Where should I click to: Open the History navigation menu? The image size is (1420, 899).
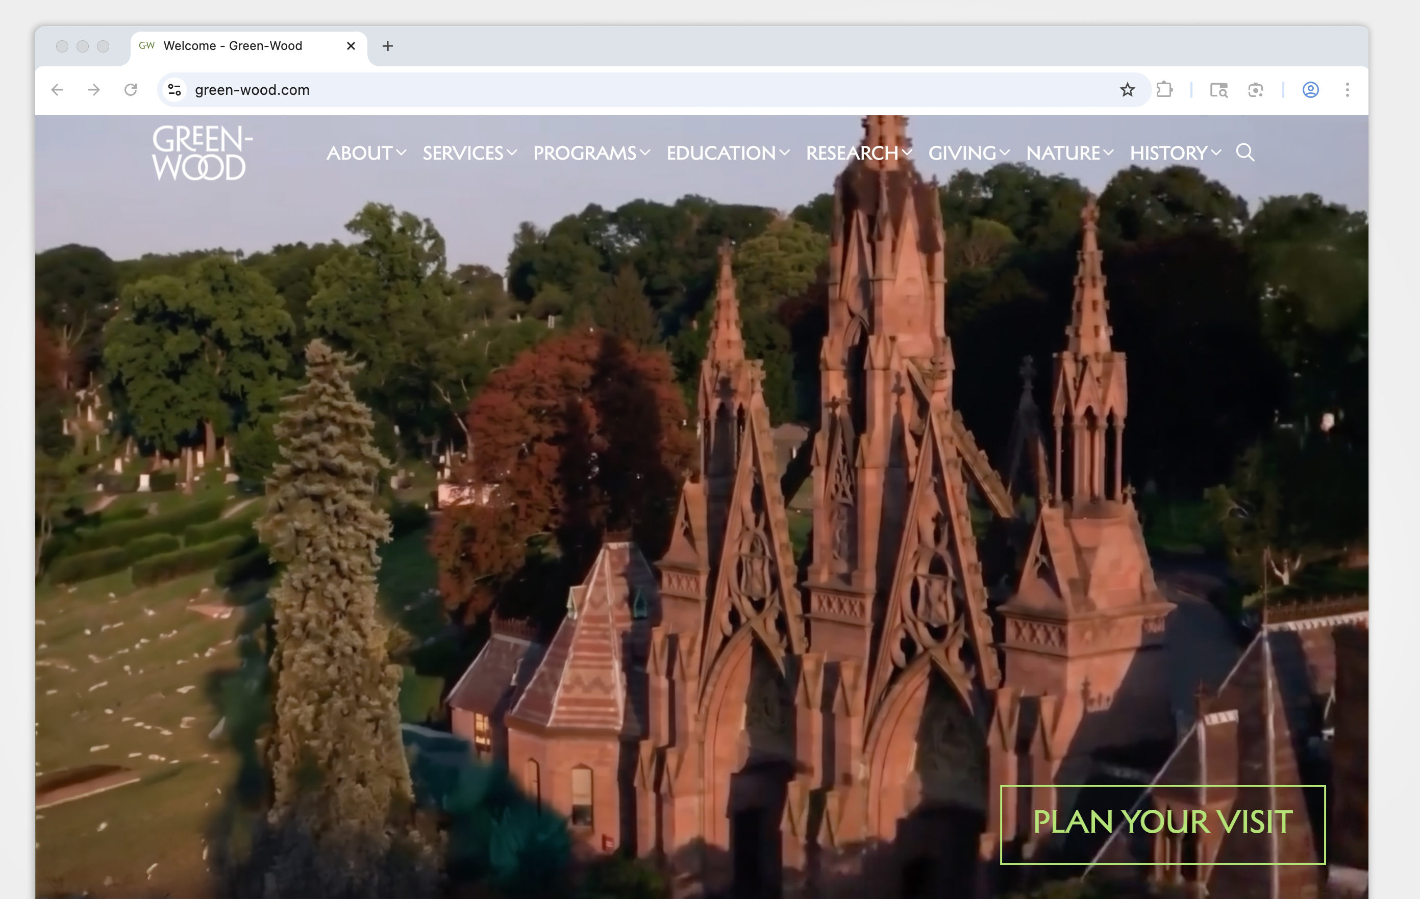click(1175, 153)
